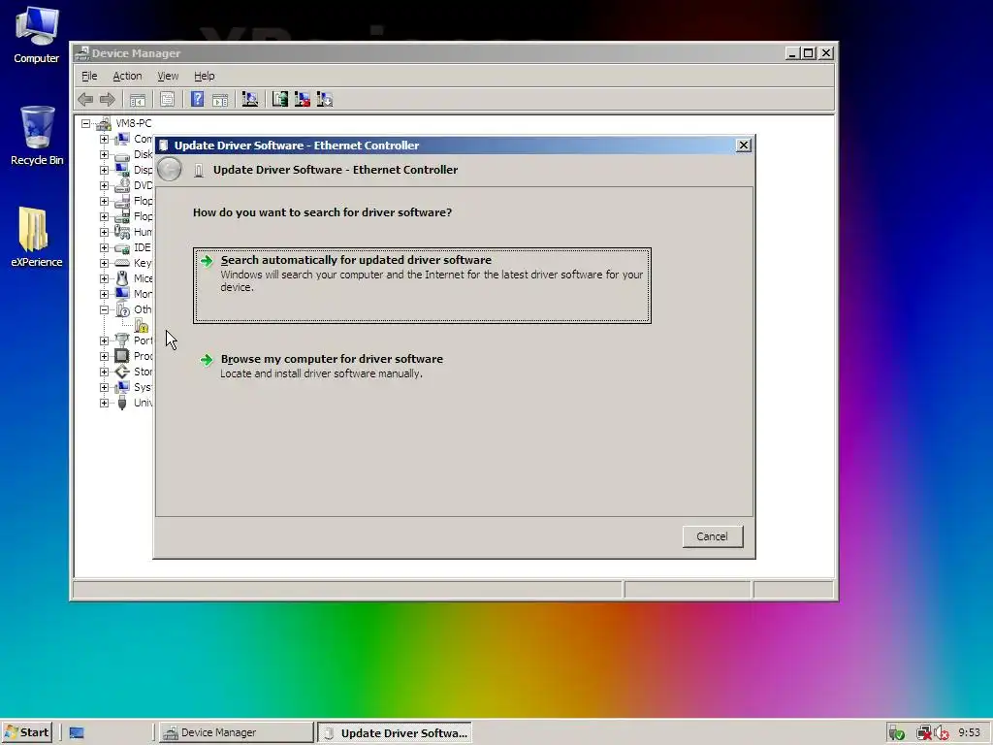Click the Update Driver Softwa... taskbar button
Image resolution: width=993 pixels, height=745 pixels.
coord(395,733)
